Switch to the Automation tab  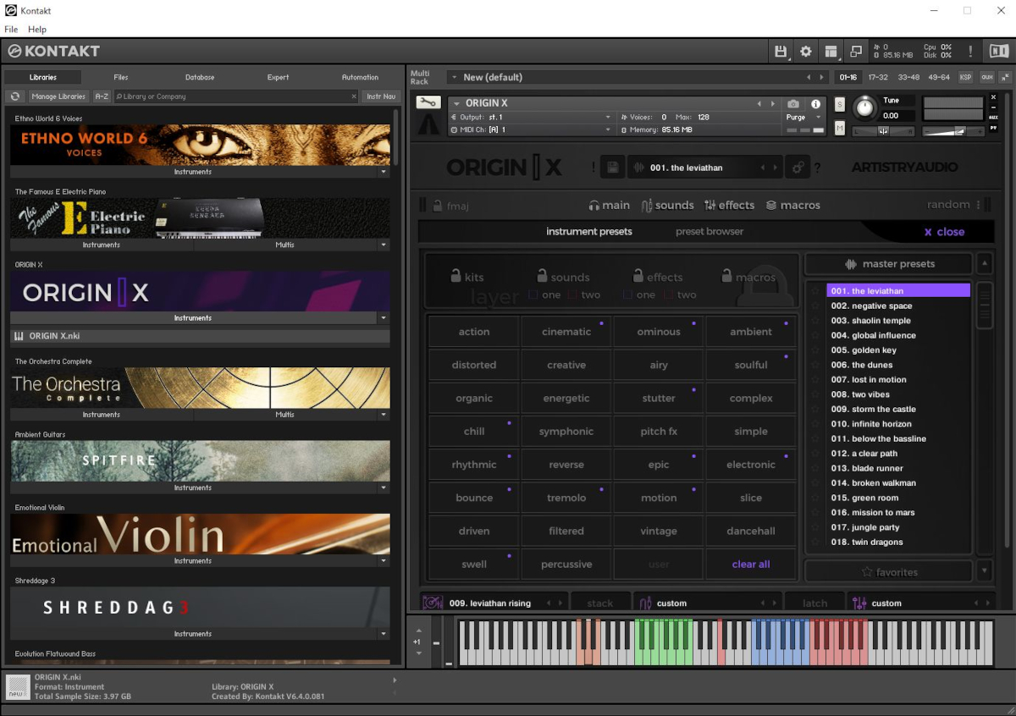[x=360, y=77]
